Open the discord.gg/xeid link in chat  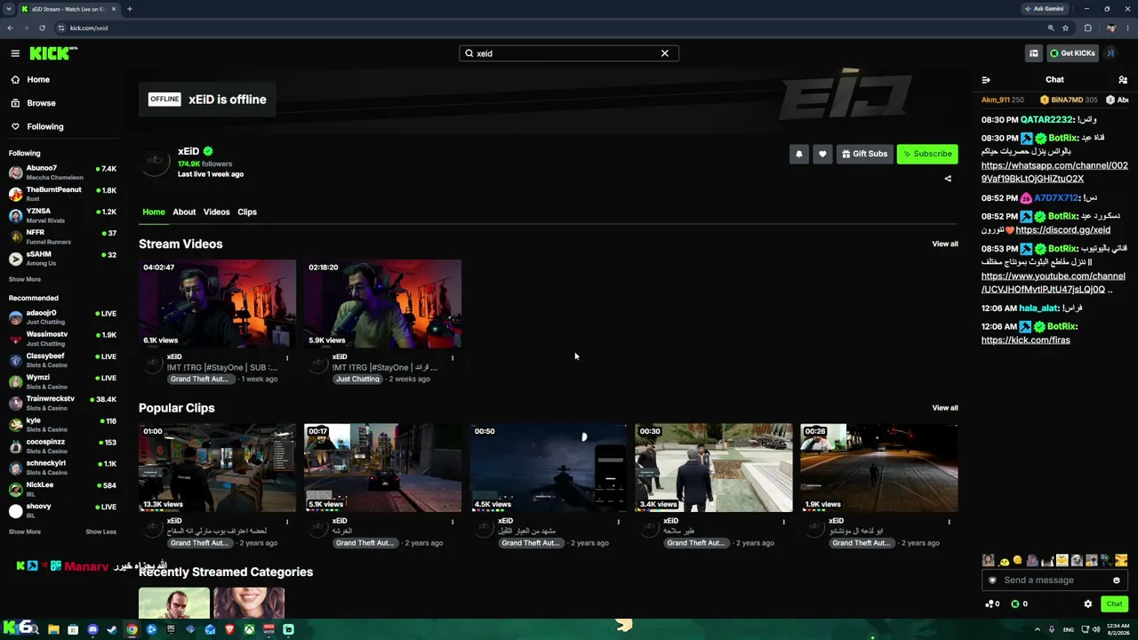[1063, 230]
